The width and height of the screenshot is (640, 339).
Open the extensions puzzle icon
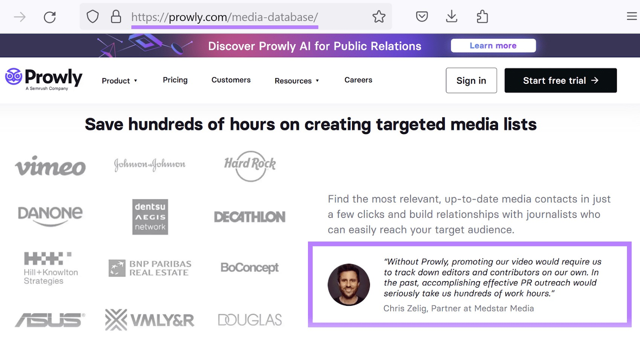point(482,16)
